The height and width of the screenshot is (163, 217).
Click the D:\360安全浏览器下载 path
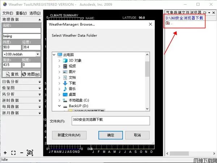pos(184,18)
